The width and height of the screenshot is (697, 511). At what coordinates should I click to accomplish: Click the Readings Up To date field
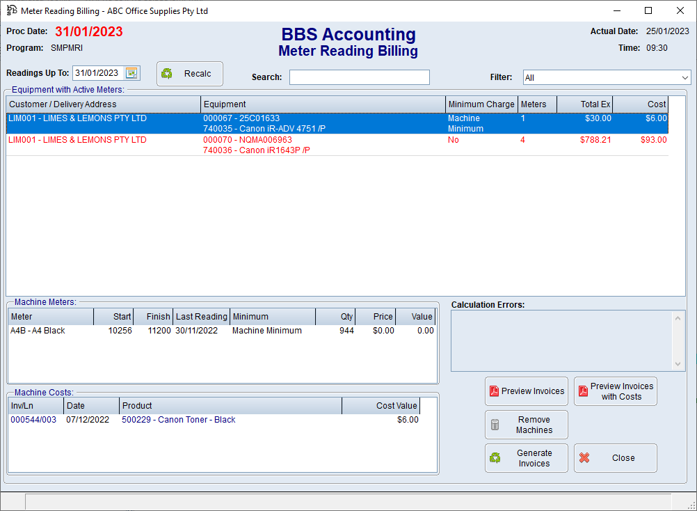pyautogui.click(x=98, y=73)
